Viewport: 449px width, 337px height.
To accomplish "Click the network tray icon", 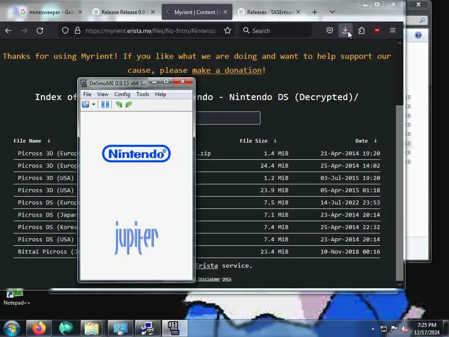I will click(383, 329).
